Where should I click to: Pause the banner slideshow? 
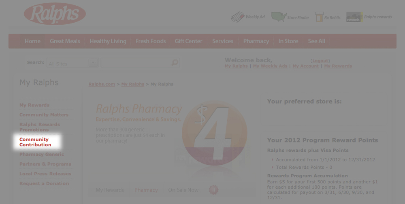coord(213,190)
